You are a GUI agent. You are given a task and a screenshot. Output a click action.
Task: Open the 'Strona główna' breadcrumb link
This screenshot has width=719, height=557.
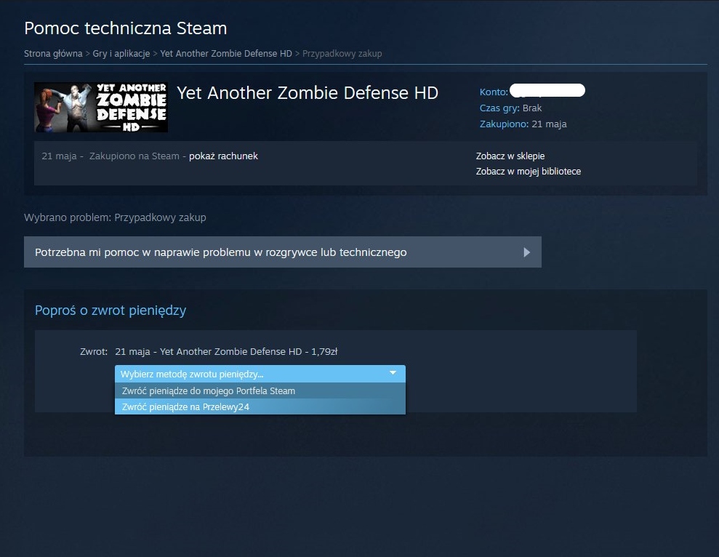click(x=53, y=54)
